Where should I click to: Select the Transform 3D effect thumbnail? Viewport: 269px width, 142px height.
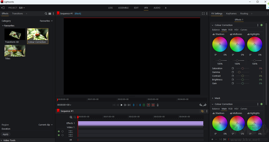coord(14,34)
